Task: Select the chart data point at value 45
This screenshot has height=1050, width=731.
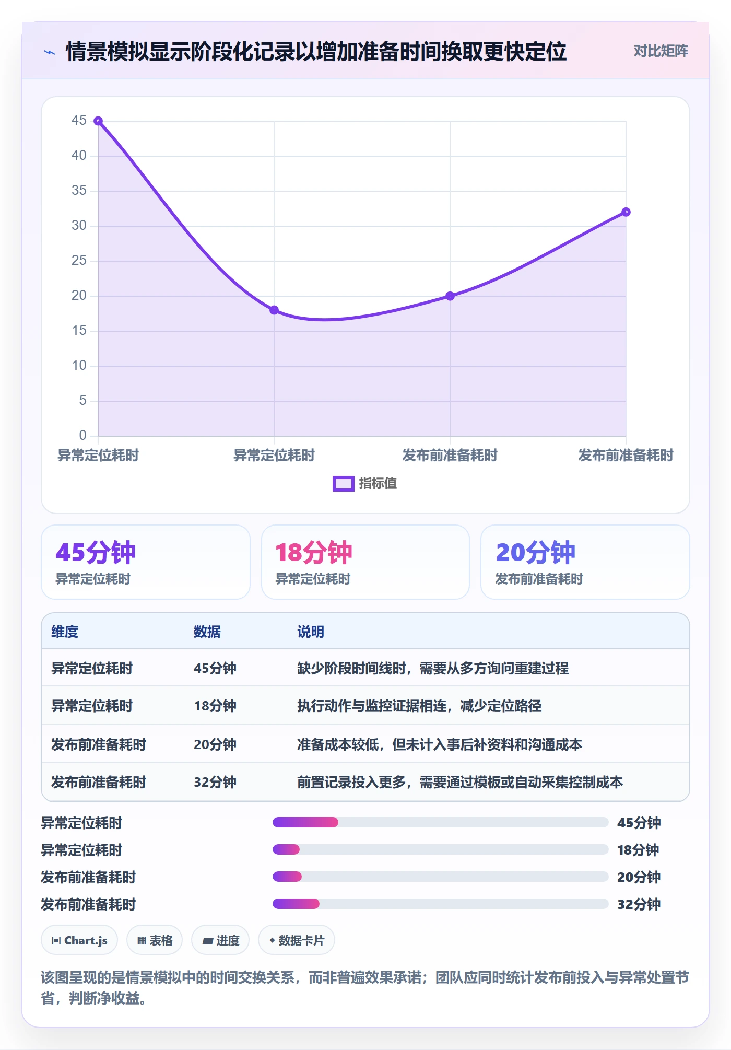Action: click(98, 121)
